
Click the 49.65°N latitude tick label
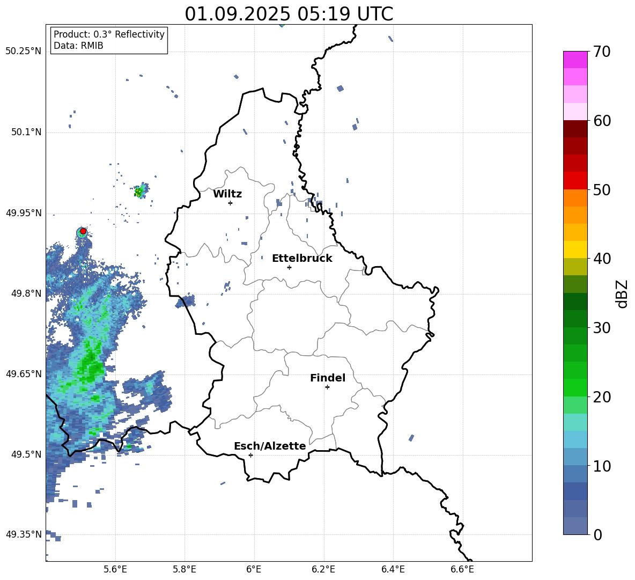(x=24, y=373)
